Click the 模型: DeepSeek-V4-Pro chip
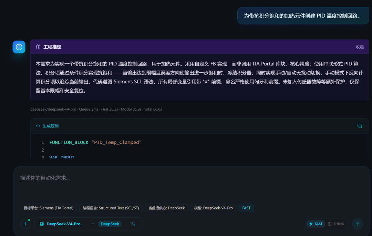 (x=213, y=208)
